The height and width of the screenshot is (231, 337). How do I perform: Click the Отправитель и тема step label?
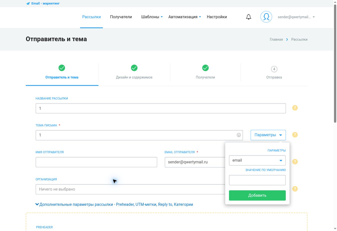pyautogui.click(x=62, y=77)
